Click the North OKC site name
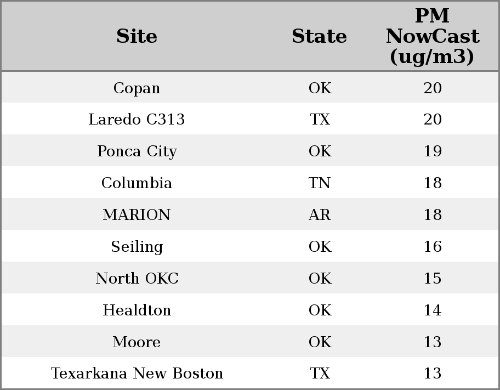500x390 pixels. [137, 279]
